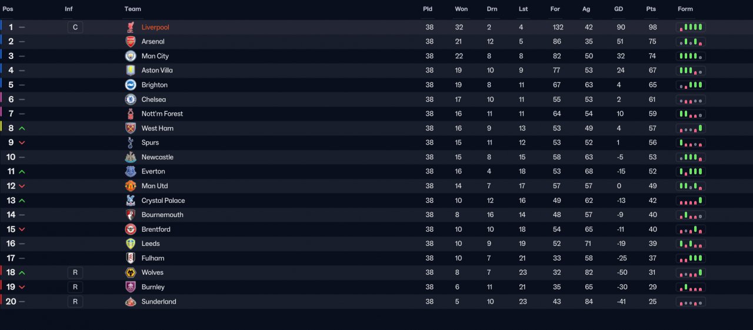Viewport: 753px width, 330px height.
Task: Click the Arsenal club badge
Action: coord(131,42)
